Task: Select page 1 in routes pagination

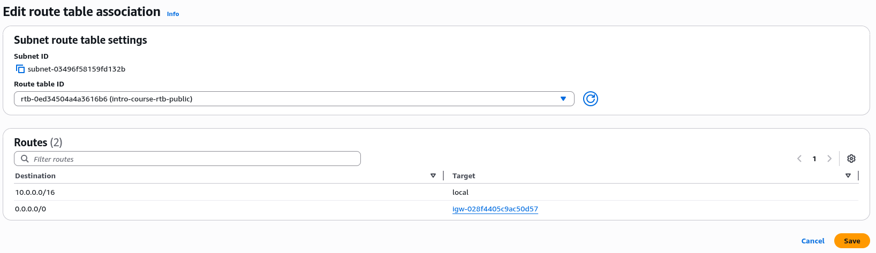Action: pos(814,159)
